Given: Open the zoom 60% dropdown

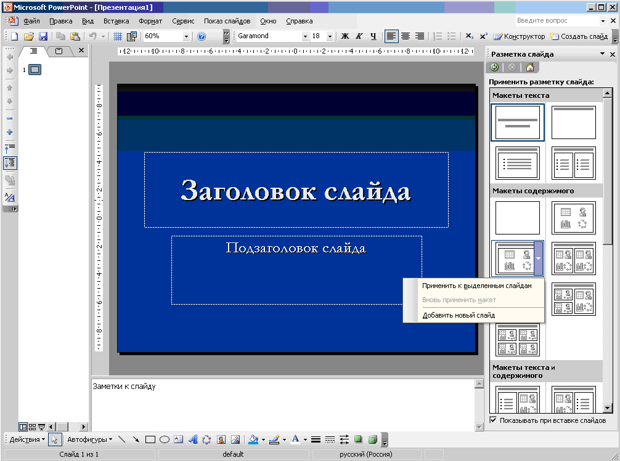Looking at the screenshot, I should pyautogui.click(x=186, y=36).
